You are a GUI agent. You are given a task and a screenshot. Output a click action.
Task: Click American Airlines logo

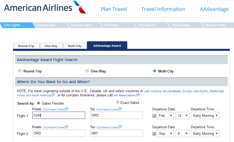[46, 8]
